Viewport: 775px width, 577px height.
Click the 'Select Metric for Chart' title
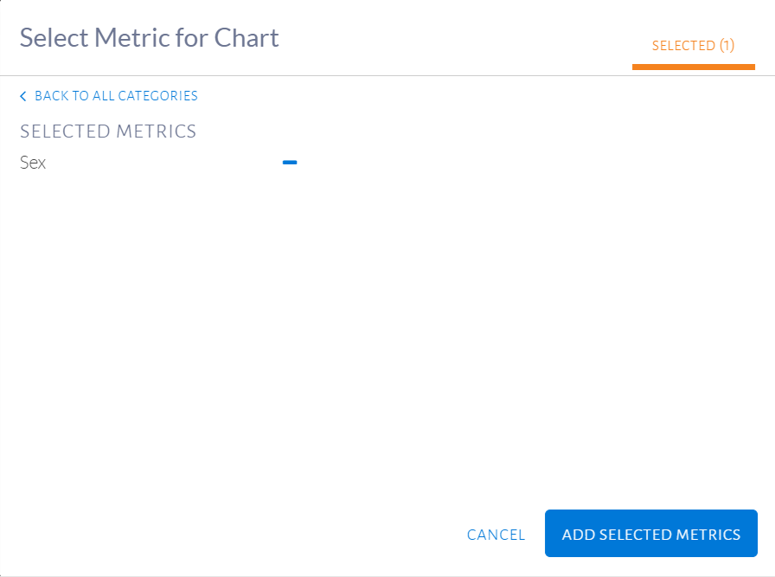tap(149, 38)
